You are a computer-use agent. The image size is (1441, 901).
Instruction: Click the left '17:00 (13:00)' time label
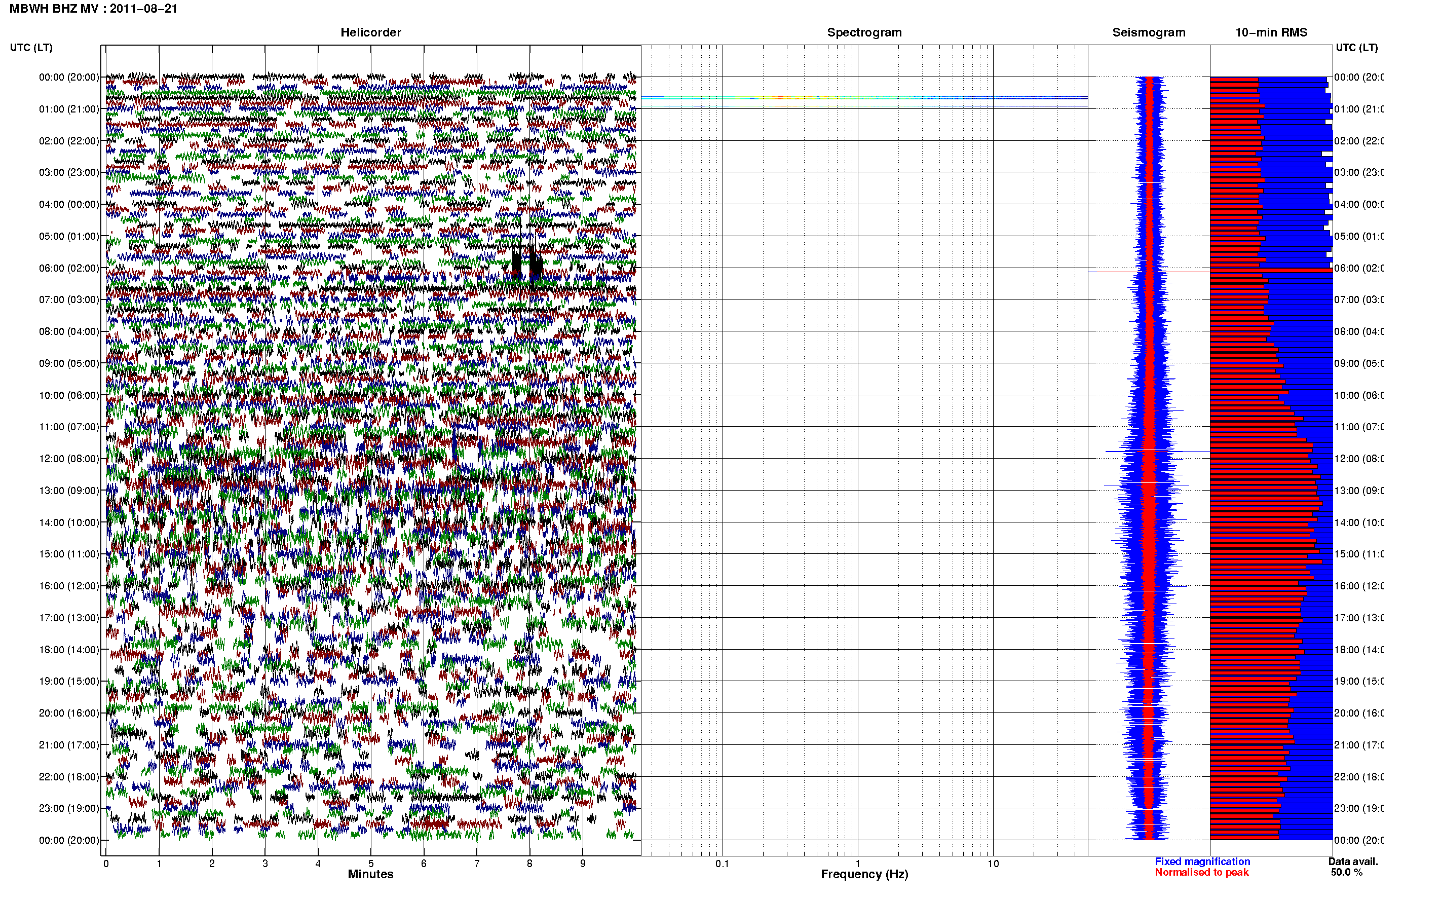tap(69, 617)
